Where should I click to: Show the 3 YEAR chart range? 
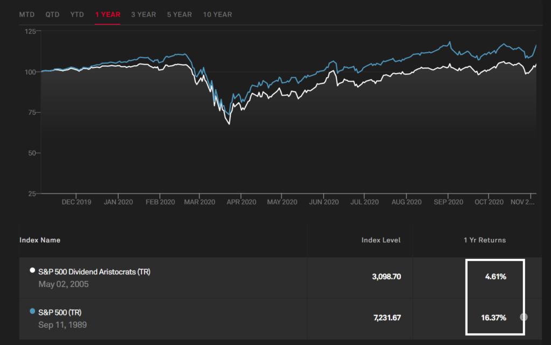pos(143,15)
